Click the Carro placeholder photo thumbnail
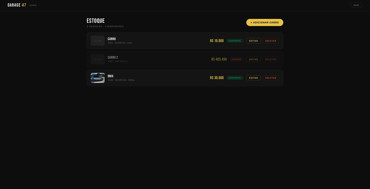The height and width of the screenshot is (189, 370). (x=98, y=41)
